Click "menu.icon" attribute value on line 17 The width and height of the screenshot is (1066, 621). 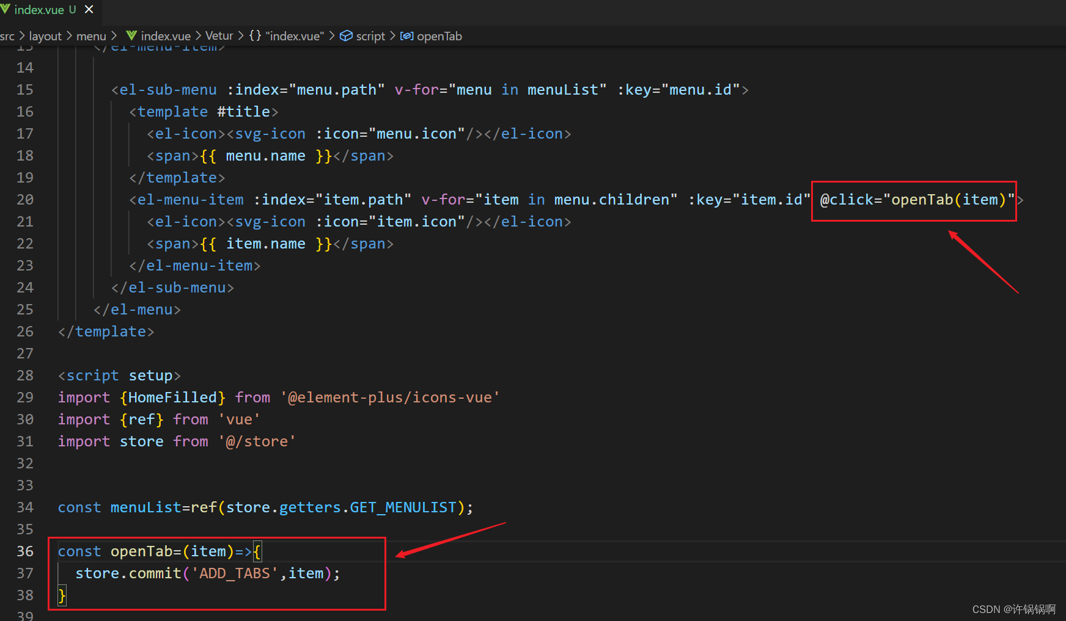click(417, 134)
